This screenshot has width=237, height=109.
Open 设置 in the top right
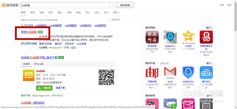222,5
